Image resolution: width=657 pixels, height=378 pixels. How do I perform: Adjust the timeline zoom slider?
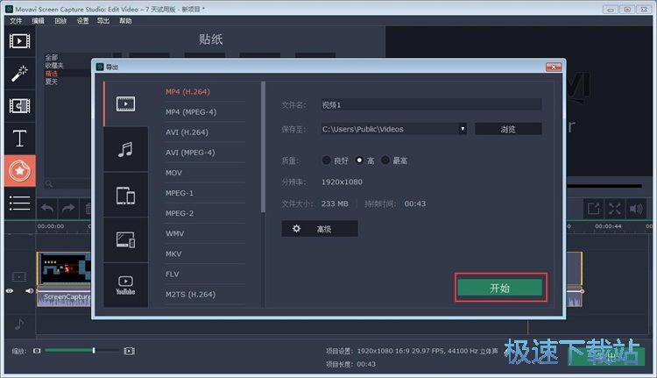(94, 350)
